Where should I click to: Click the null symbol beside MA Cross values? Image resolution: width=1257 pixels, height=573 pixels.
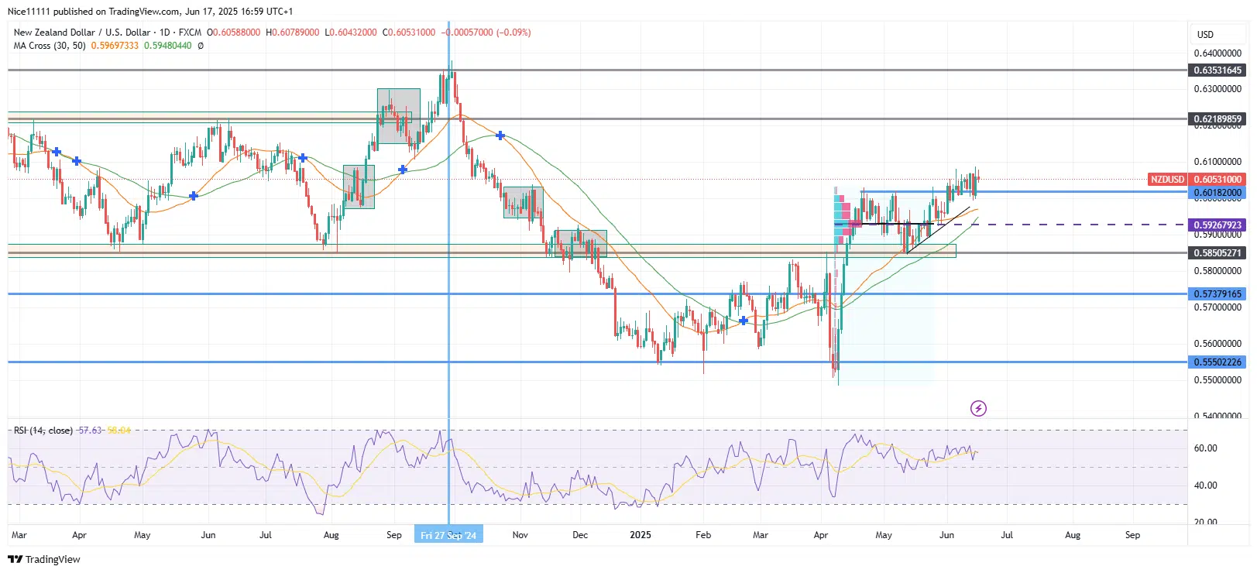pyautogui.click(x=201, y=46)
